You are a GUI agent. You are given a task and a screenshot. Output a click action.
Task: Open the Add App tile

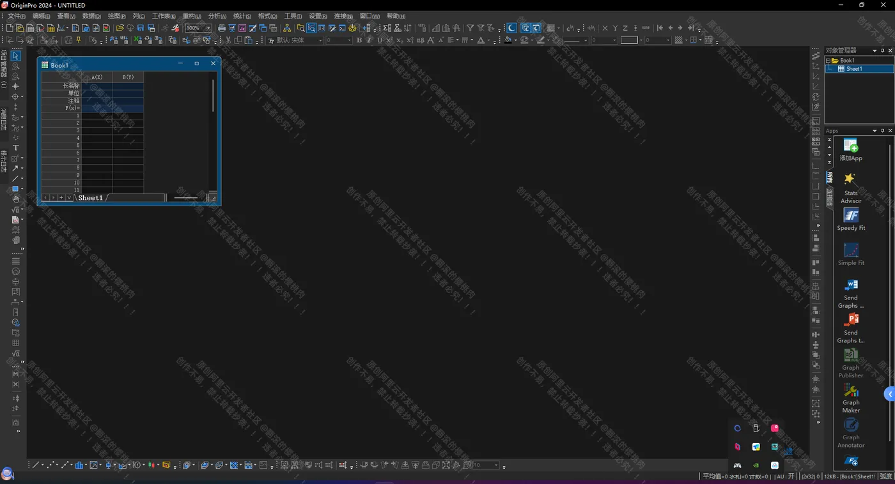(x=851, y=150)
